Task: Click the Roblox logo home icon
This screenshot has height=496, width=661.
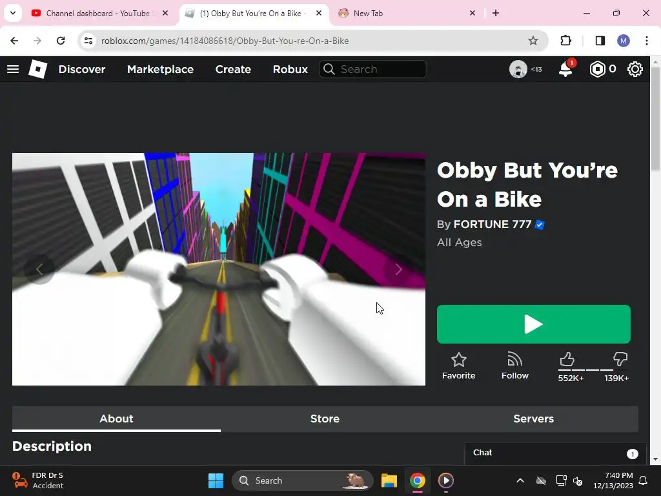Action: (x=37, y=69)
